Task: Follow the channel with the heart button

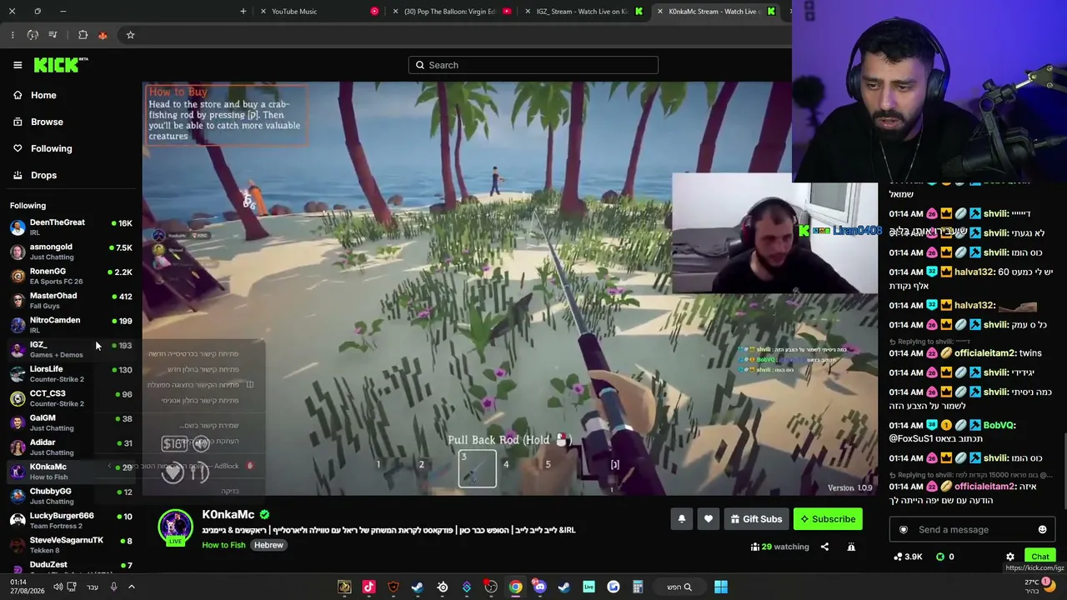Action: tap(708, 519)
